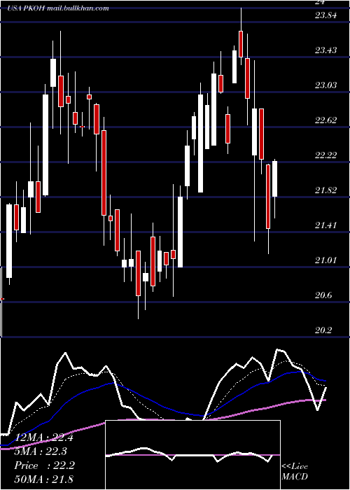Click the '12MA : 22.4' legend entry
The image size is (350, 490).
(43, 437)
